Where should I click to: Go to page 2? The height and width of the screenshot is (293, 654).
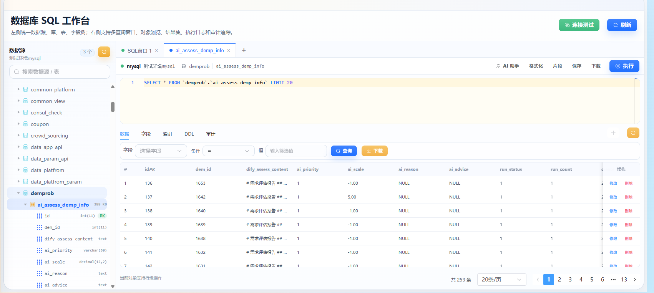coord(559,280)
